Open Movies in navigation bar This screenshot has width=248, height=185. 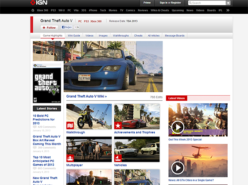click(x=113, y=10)
